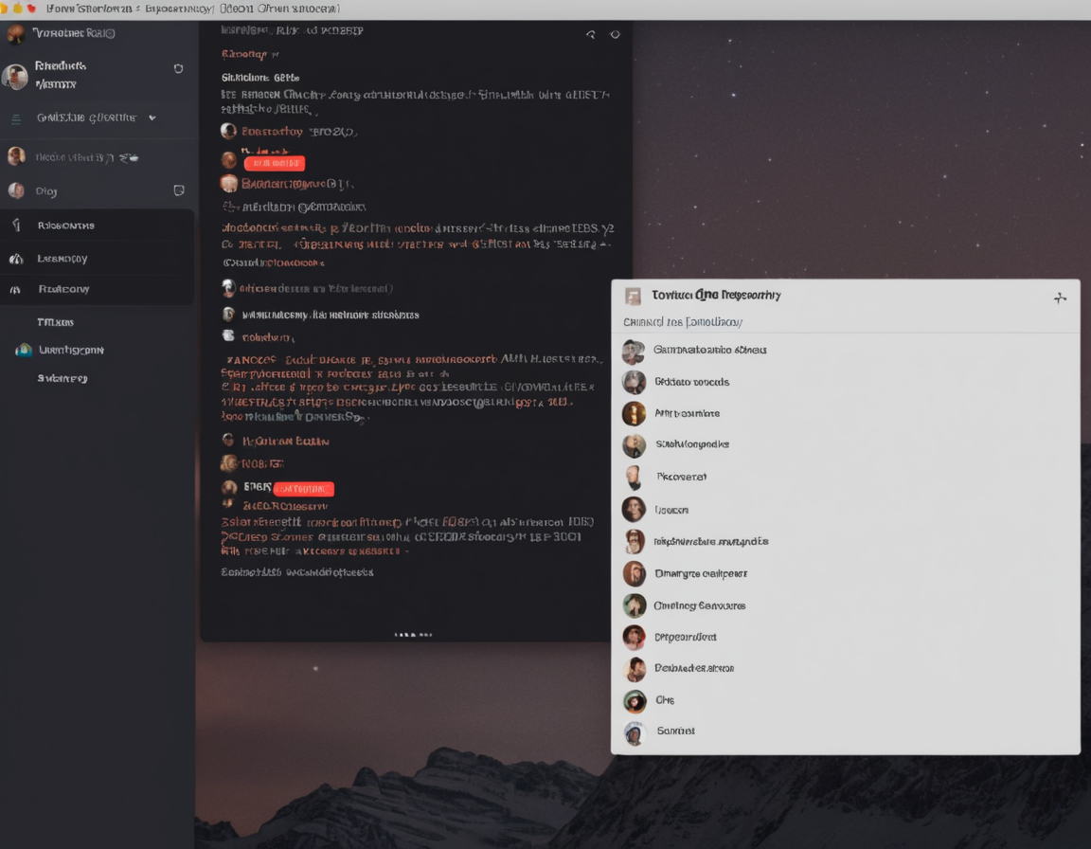Select the first highlighted sidebar navigation item
Image resolution: width=1091 pixels, height=849 pixels.
coord(65,226)
